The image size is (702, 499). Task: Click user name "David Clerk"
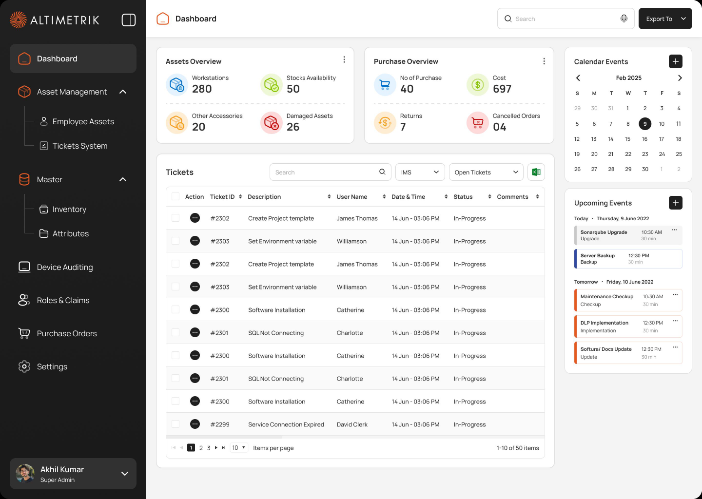coord(352,424)
